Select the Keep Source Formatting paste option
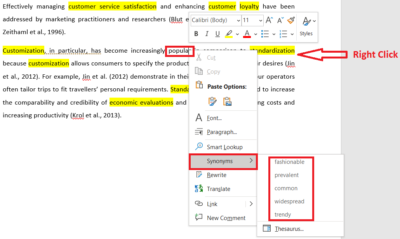This screenshot has width=400, height=239. coord(212,100)
